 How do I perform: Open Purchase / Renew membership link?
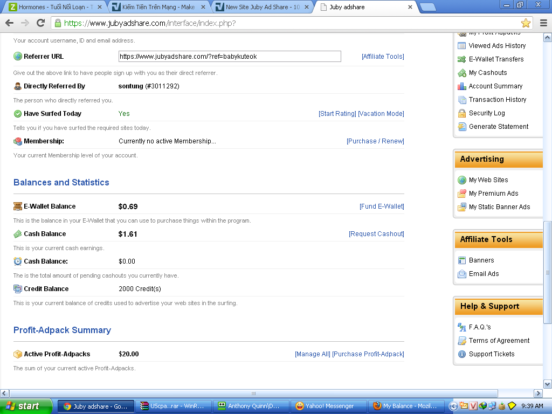[x=375, y=141]
